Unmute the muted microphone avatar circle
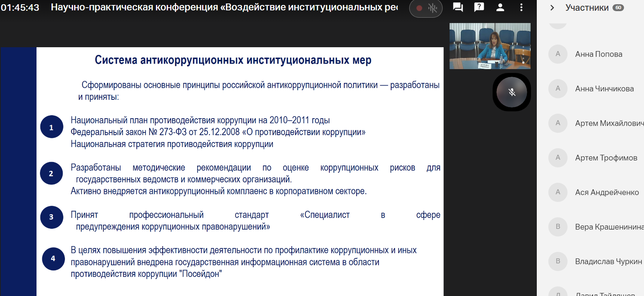 coord(511,92)
